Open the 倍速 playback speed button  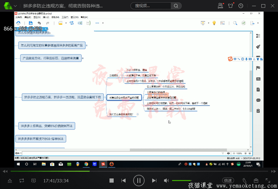[x=228, y=181]
